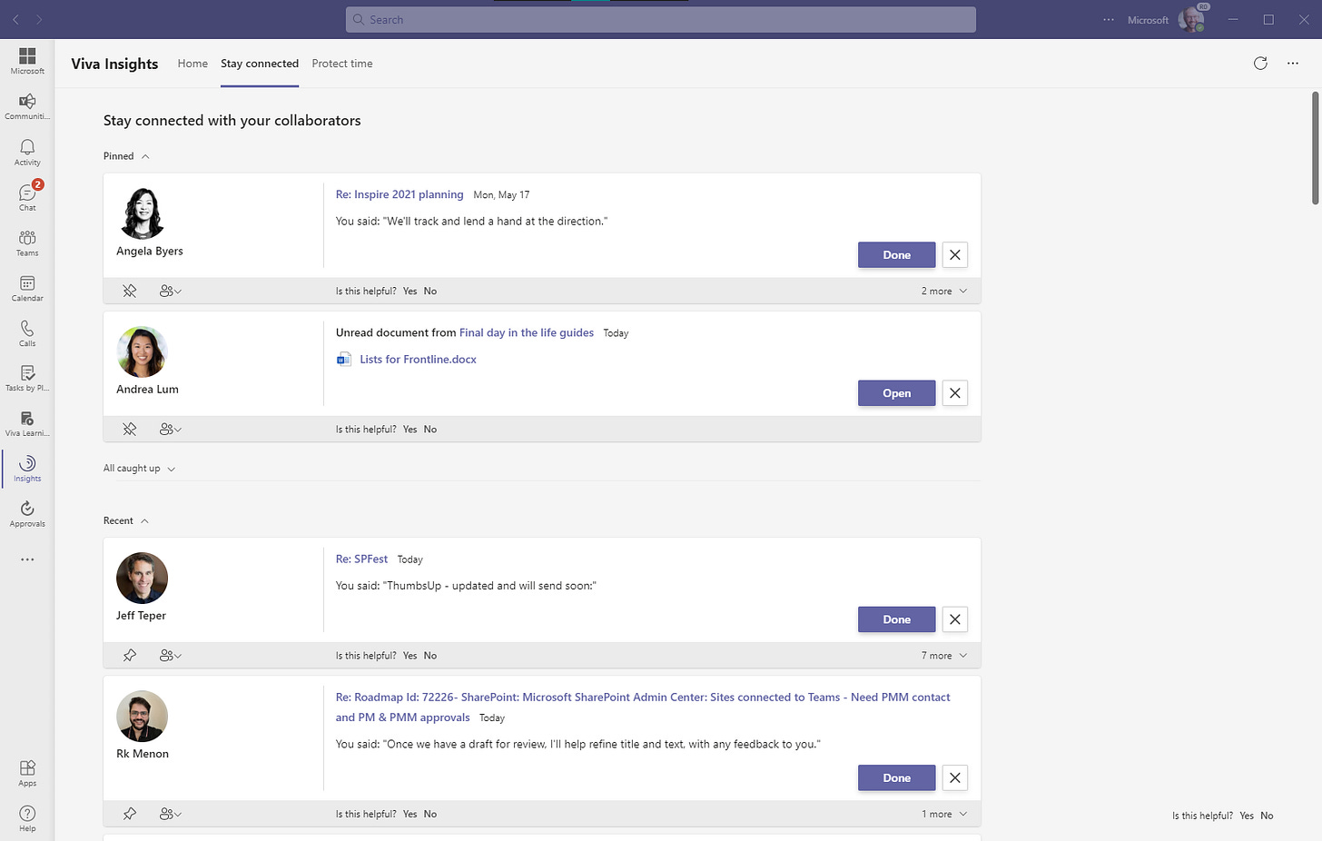Image resolution: width=1322 pixels, height=841 pixels.
Task: Open Re: Roadmap Id: 72226 link
Action: point(643,707)
